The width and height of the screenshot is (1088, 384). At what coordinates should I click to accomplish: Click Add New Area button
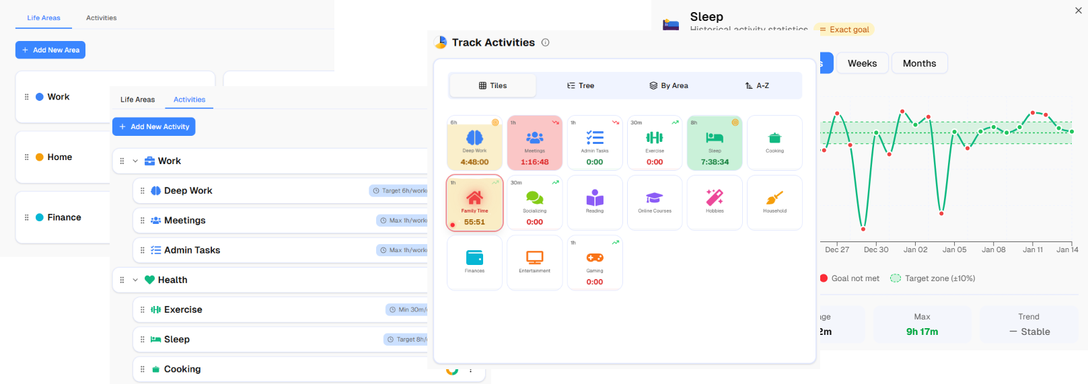click(x=50, y=50)
